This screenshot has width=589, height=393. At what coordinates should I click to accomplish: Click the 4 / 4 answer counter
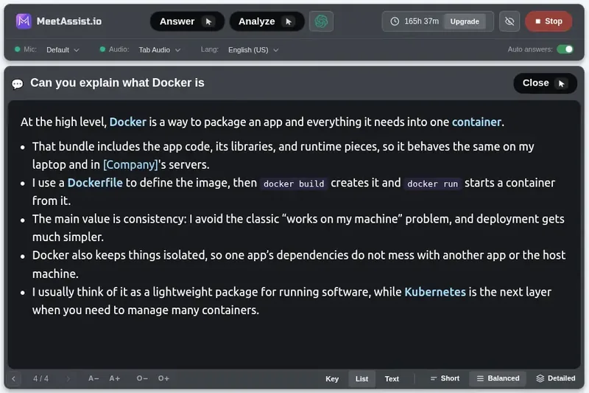tap(40, 379)
